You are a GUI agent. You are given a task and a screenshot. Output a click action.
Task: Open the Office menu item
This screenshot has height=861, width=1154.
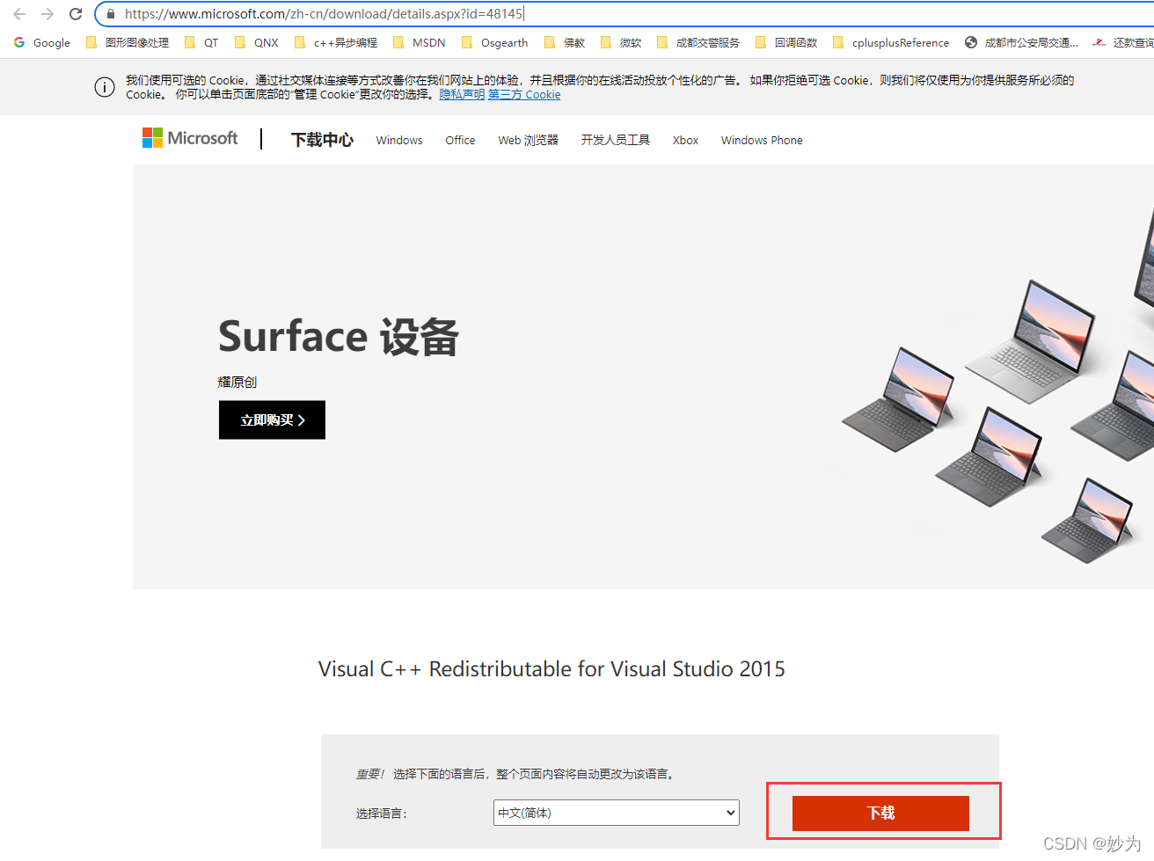tap(460, 141)
